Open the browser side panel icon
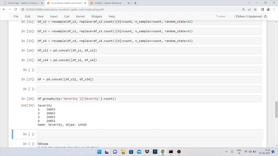 click(x=262, y=10)
